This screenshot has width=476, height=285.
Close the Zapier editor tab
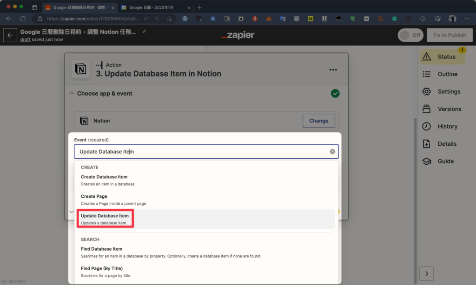click(113, 7)
